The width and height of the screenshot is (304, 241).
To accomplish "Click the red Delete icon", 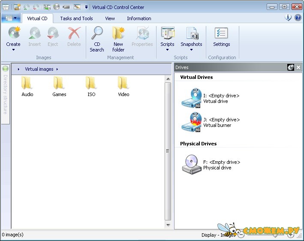I will pos(74,33).
